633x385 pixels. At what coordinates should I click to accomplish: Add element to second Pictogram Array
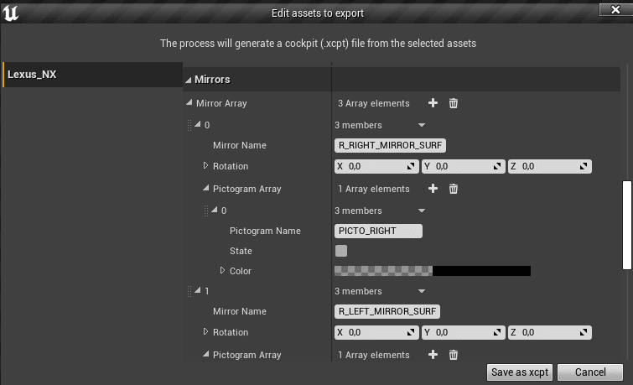point(433,355)
